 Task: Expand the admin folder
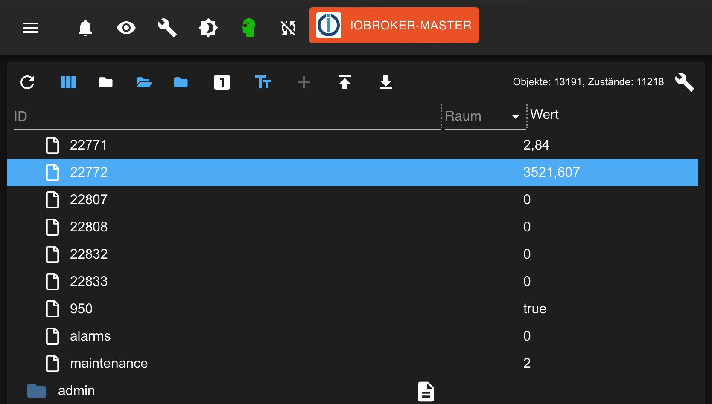tap(37, 391)
